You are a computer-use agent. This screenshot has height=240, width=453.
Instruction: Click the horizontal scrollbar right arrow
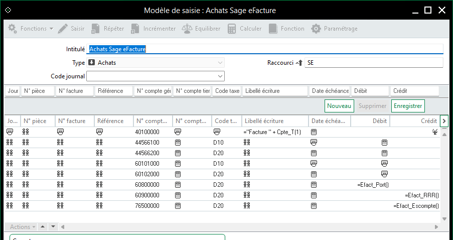436,227
